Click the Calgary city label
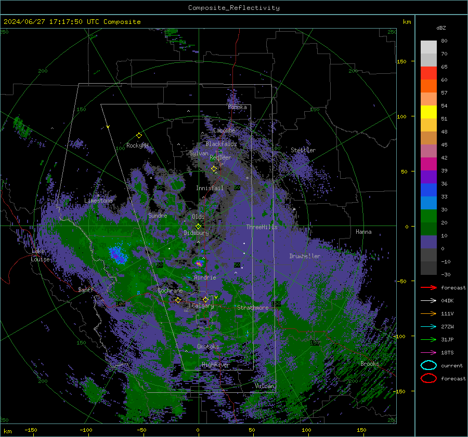The image size is (468, 437). [203, 306]
